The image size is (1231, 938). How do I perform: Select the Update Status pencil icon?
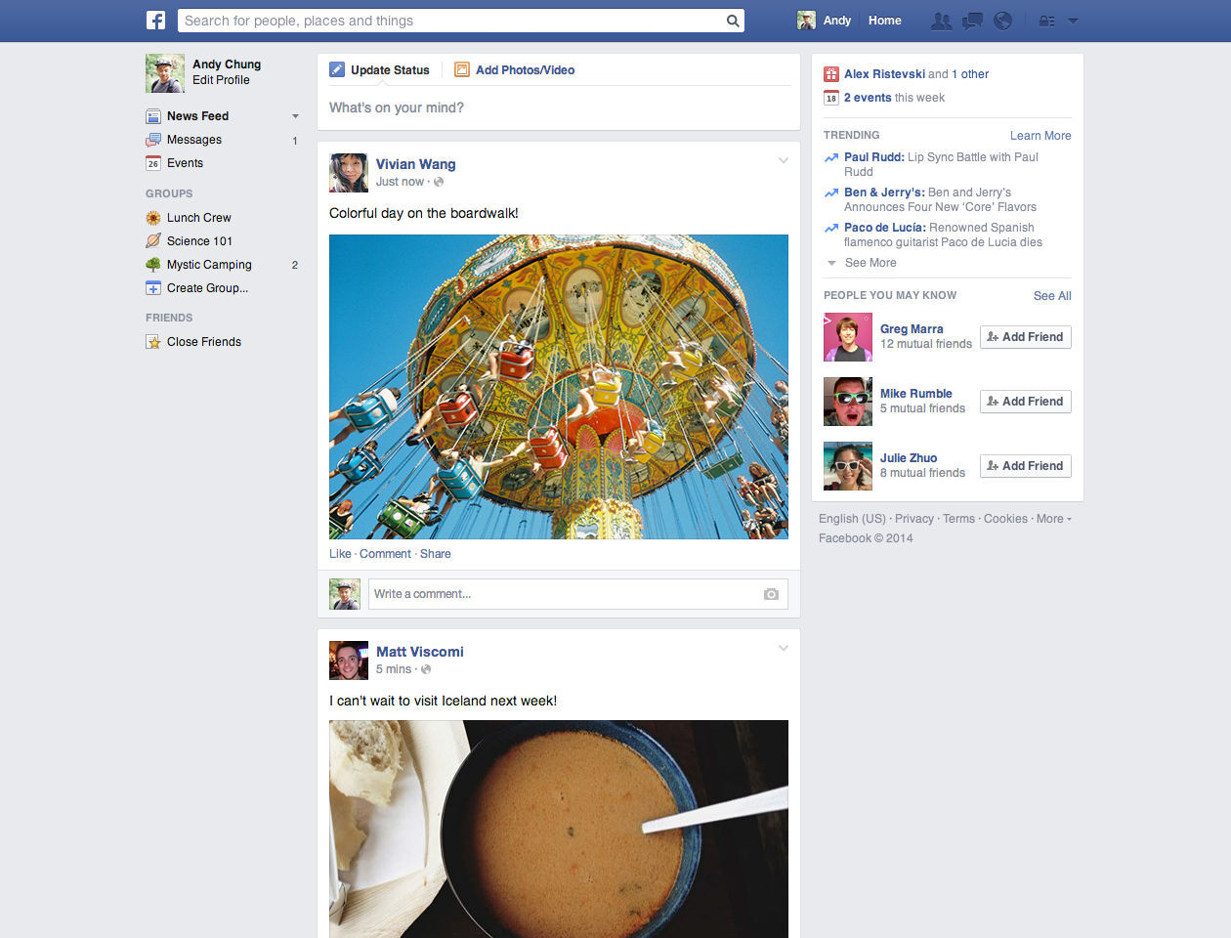[336, 69]
